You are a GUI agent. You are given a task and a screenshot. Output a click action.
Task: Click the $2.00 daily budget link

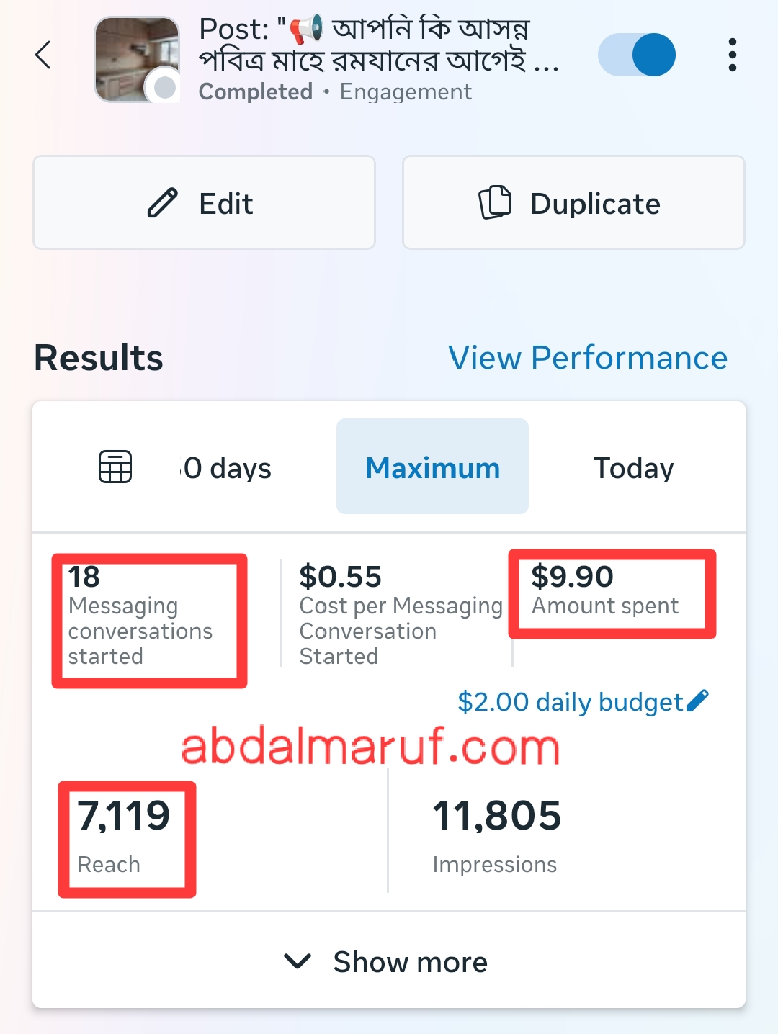coord(569,701)
